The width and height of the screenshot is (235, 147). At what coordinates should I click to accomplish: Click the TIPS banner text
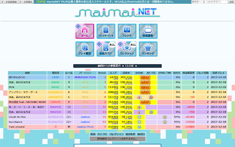tap(105, 2)
